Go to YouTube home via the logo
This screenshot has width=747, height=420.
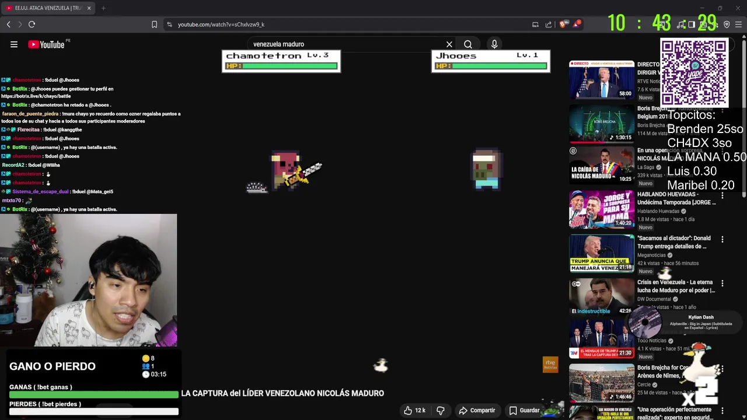coord(47,44)
